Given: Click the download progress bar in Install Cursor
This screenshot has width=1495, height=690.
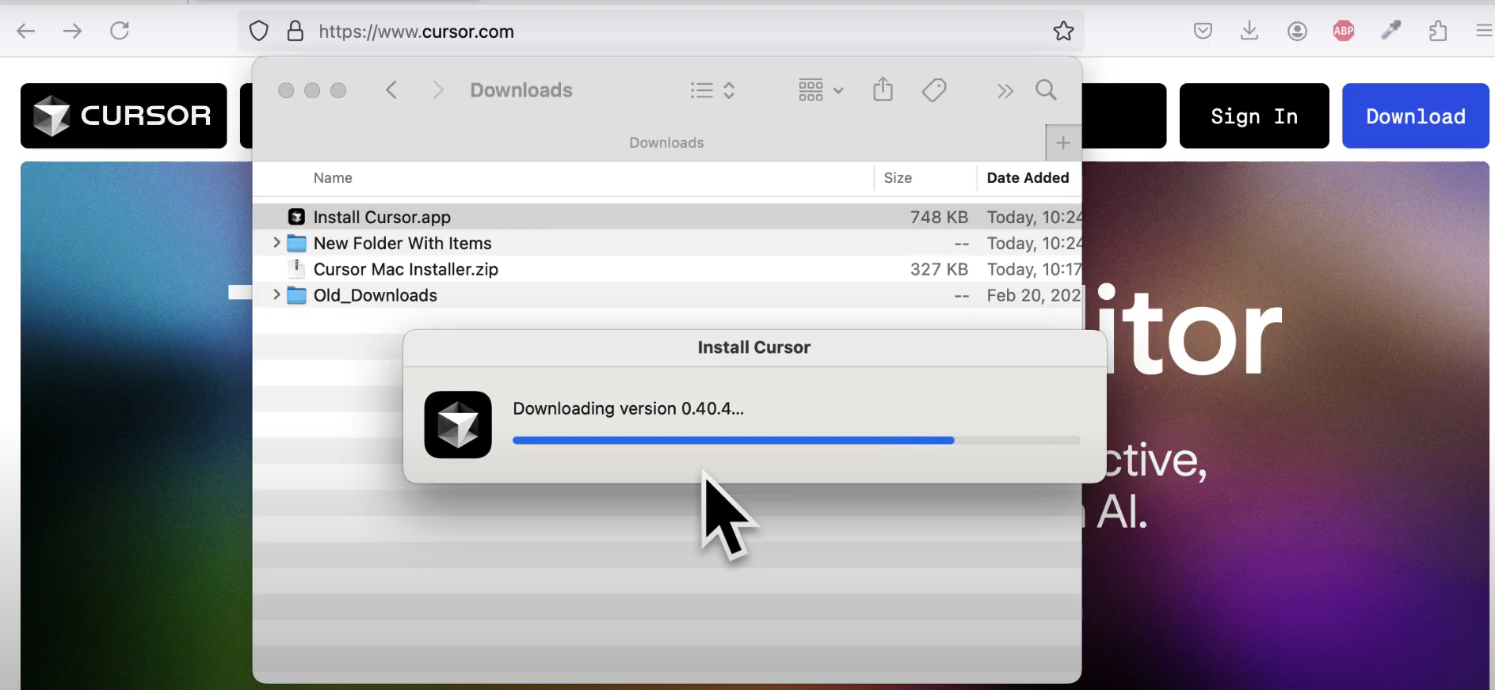Looking at the screenshot, I should coord(796,441).
